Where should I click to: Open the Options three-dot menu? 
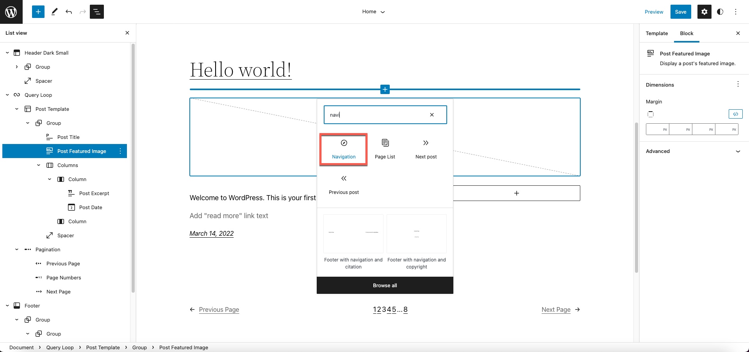[x=736, y=12]
